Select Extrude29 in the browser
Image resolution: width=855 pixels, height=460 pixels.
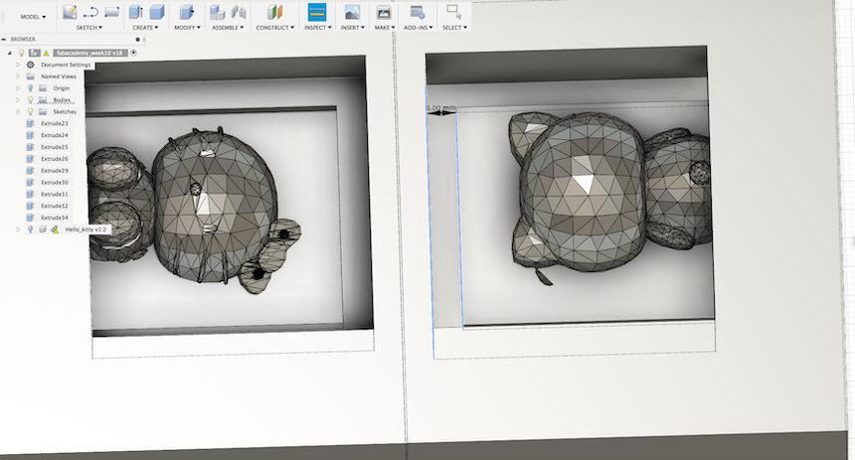tap(55, 171)
